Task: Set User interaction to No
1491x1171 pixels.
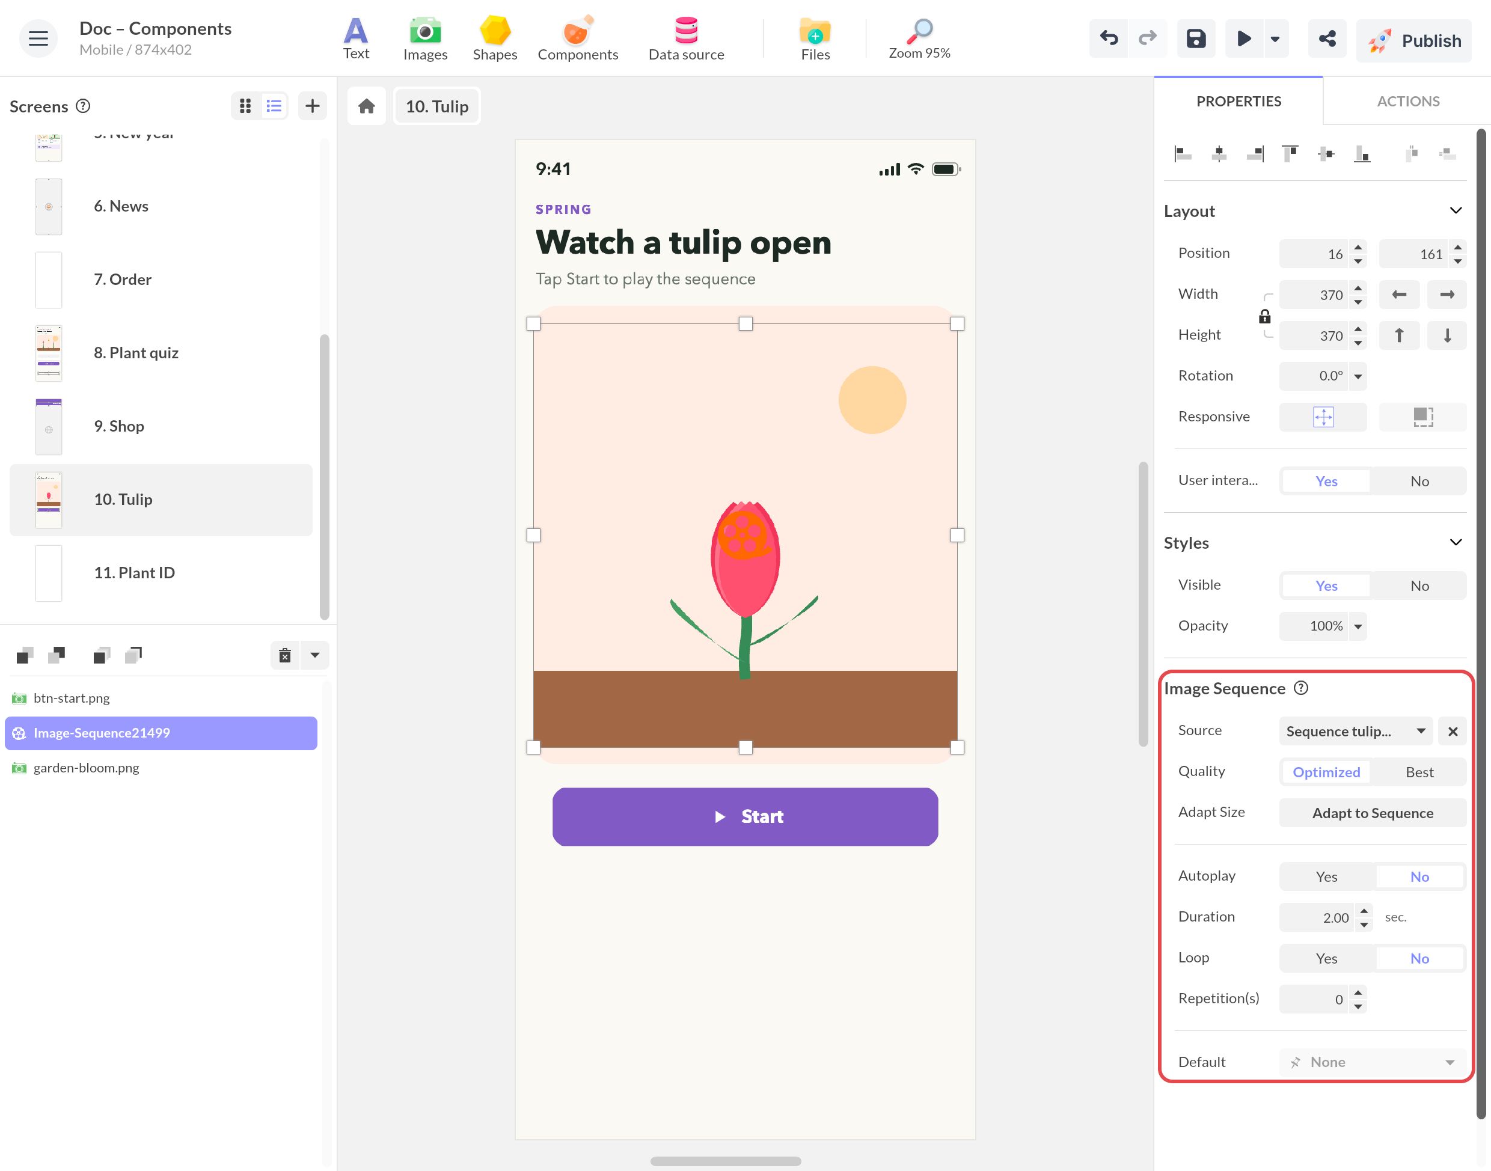Action: [x=1419, y=482]
